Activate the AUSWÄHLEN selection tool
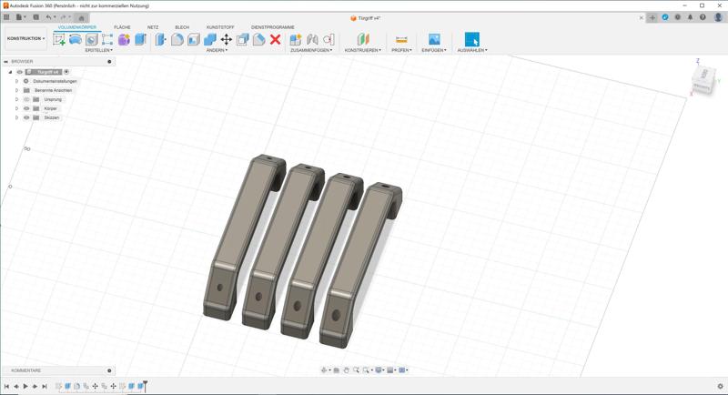Viewport: 728px width, 395px height. (x=472, y=39)
